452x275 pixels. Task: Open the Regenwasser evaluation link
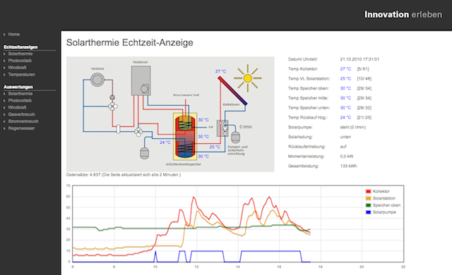pos(22,128)
